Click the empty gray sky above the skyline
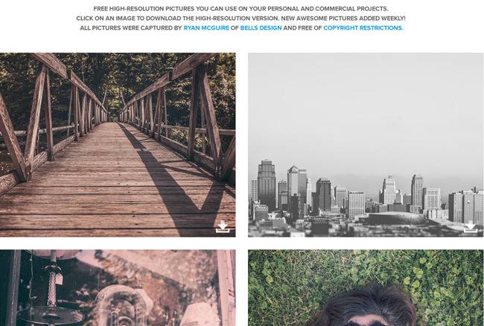Image resolution: width=484 pixels, height=326 pixels. coord(366,108)
